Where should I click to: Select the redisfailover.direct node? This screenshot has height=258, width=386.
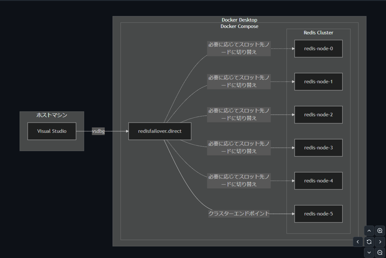(x=160, y=131)
